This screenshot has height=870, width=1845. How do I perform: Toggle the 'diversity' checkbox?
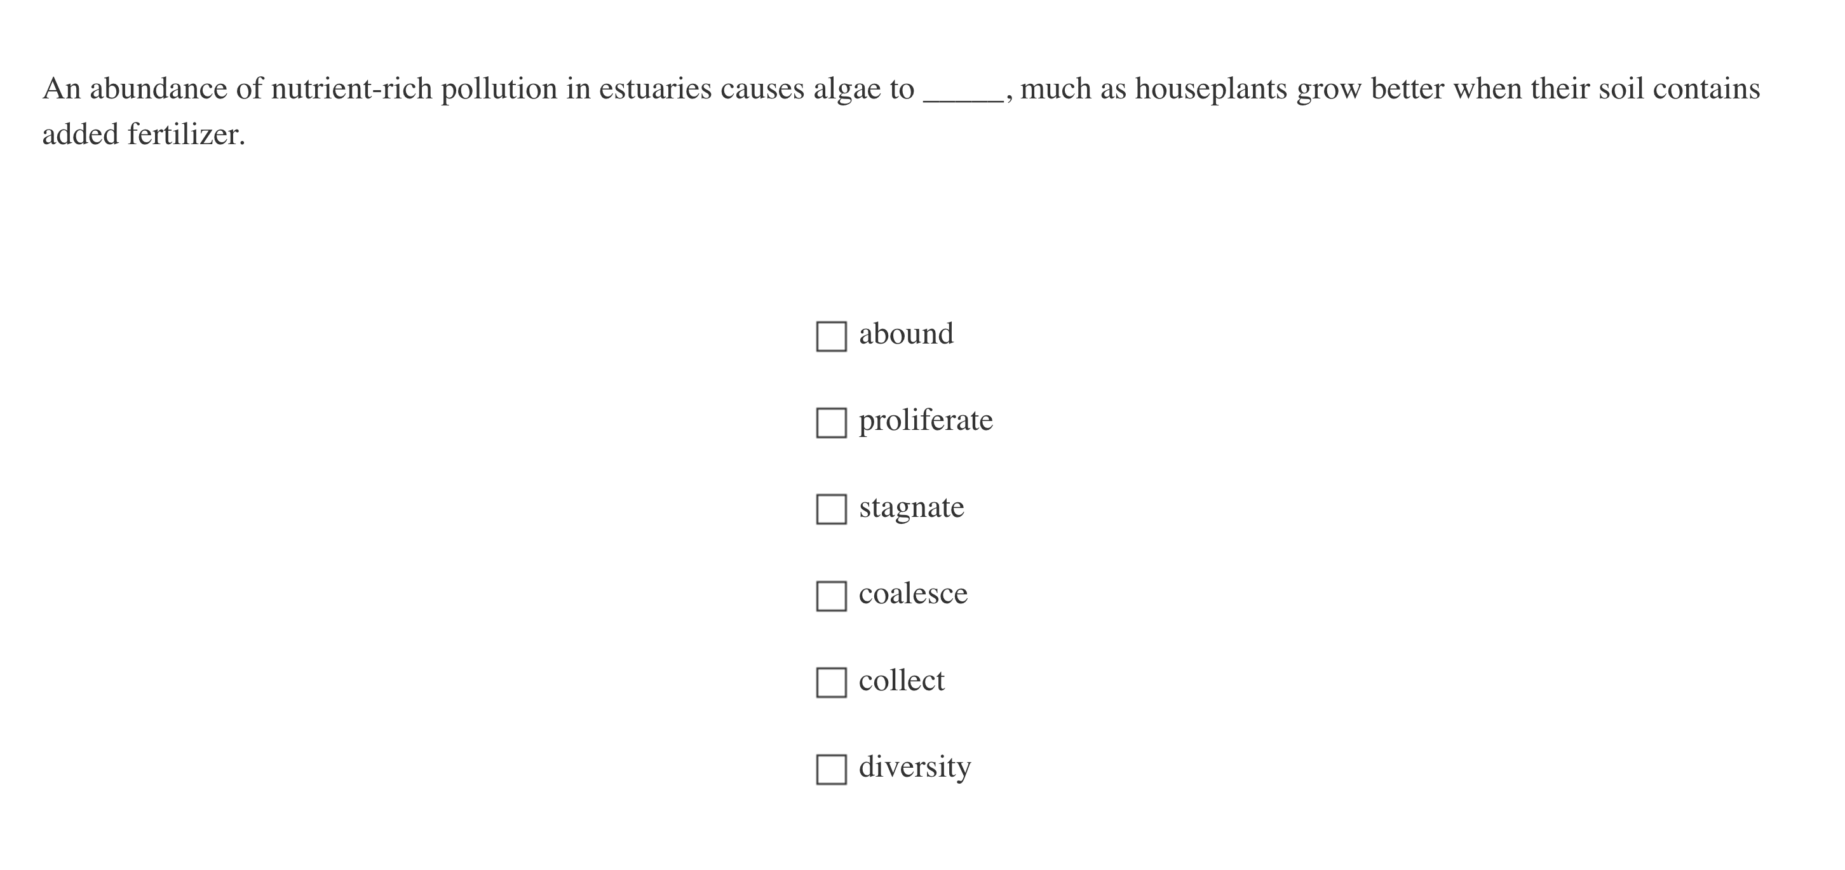pos(831,769)
